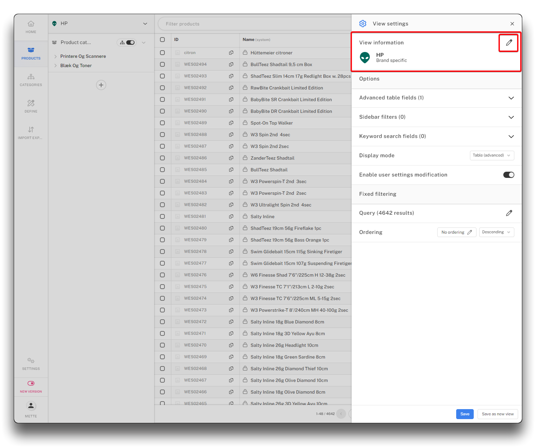Click the add plus icon under categories
This screenshot has height=448, width=536.
pyautogui.click(x=101, y=85)
